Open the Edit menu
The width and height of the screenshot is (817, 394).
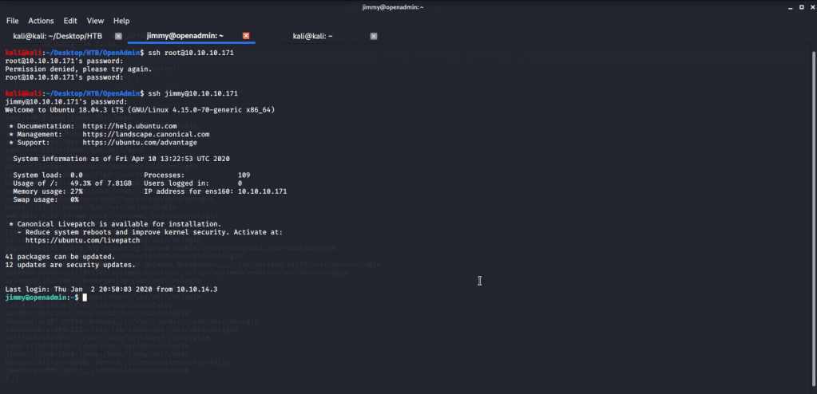pyautogui.click(x=70, y=20)
